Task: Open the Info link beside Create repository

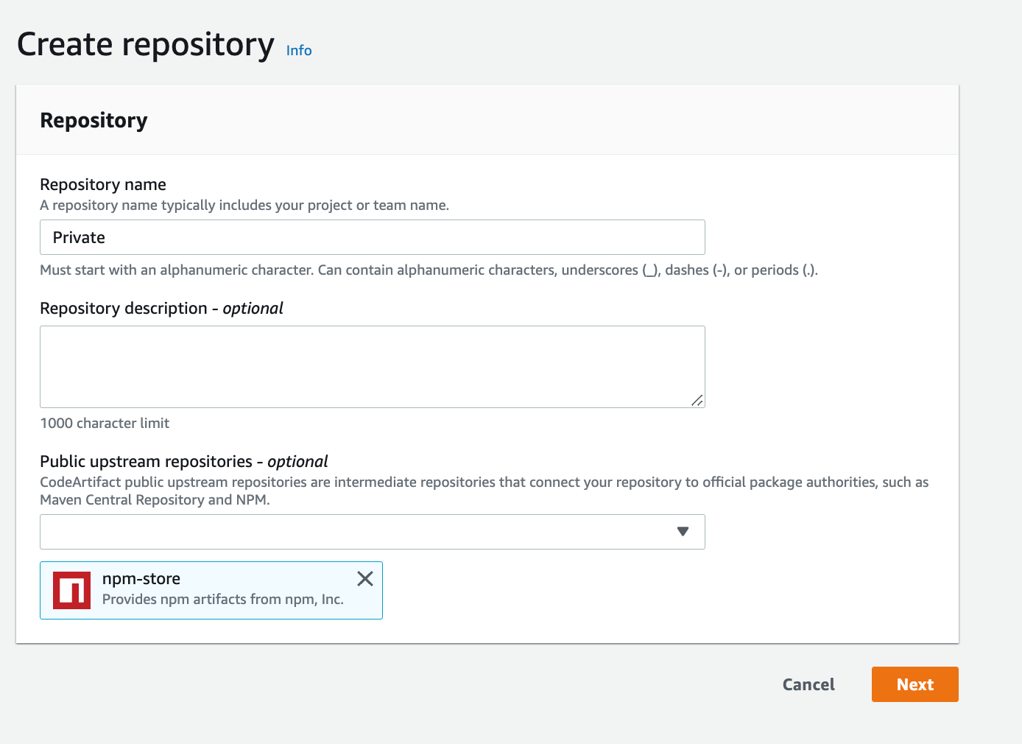Action: (298, 50)
